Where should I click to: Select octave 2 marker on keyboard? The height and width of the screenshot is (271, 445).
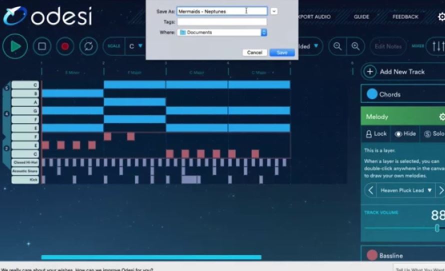[x=6, y=148]
